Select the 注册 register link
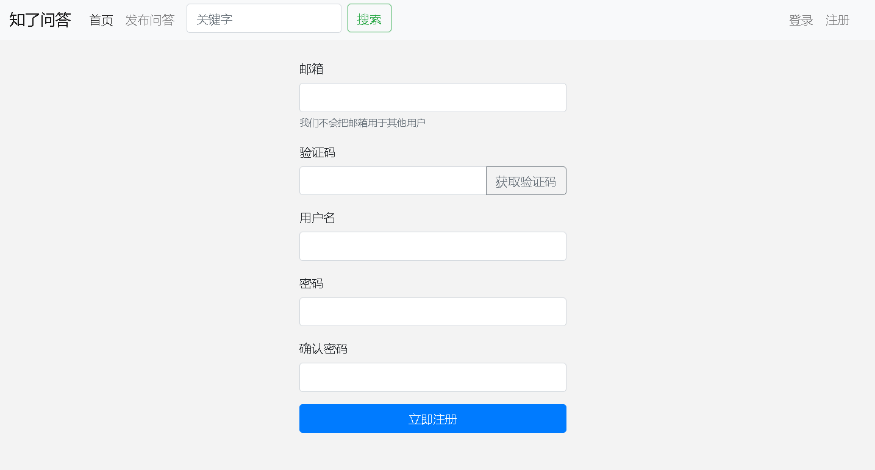 point(837,20)
